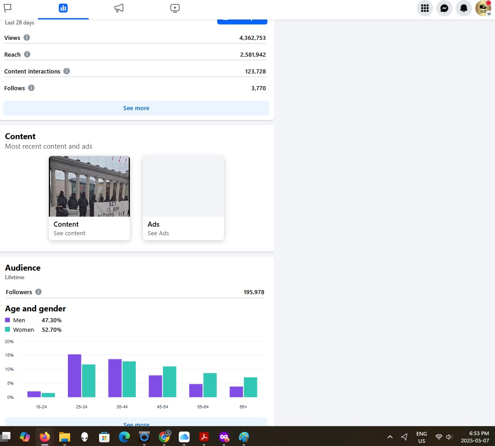Click the 55-64 axis label
Image resolution: width=495 pixels, height=446 pixels.
coord(203,407)
